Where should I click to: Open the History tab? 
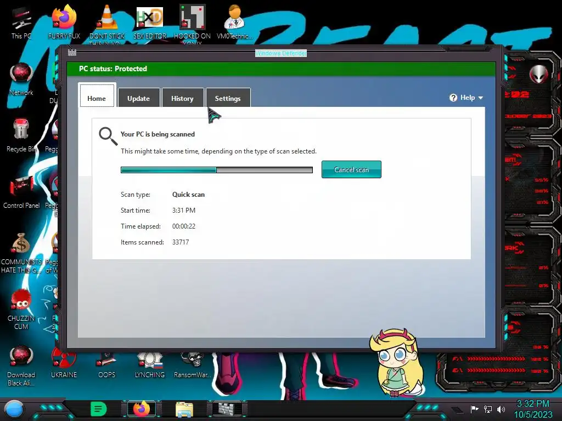(182, 98)
